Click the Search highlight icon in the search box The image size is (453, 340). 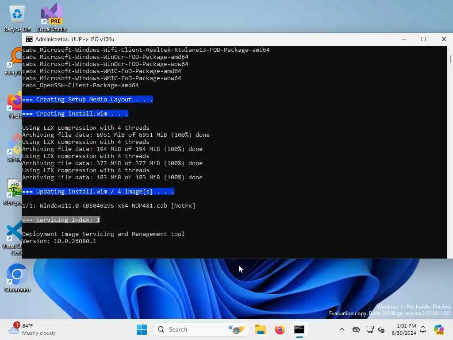click(236, 329)
